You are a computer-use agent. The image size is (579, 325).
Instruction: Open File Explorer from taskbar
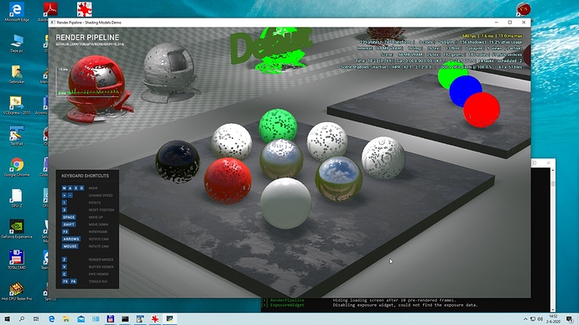[66, 319]
